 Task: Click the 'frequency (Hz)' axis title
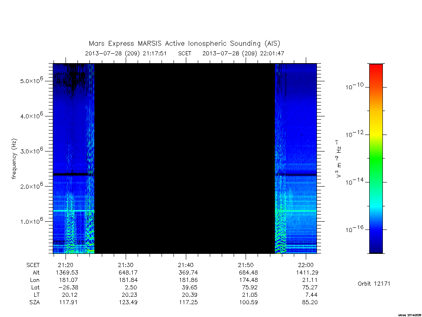point(14,158)
